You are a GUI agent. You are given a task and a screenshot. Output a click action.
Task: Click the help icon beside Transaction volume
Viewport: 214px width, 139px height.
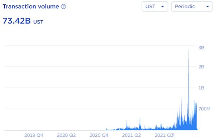63,7
